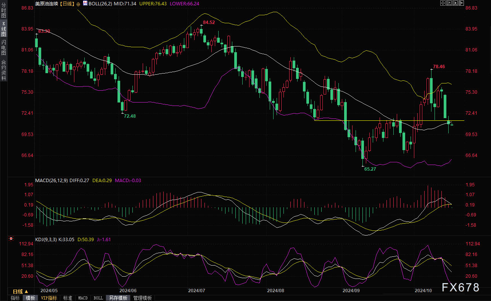Viewport: 491px width, 301px height.
Task: Click the shrink chart range icon
Action: click(449, 3)
